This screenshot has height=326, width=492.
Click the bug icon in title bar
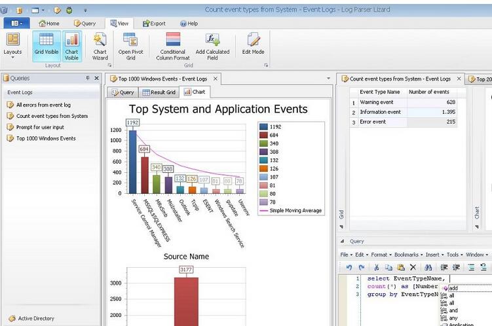69,10
